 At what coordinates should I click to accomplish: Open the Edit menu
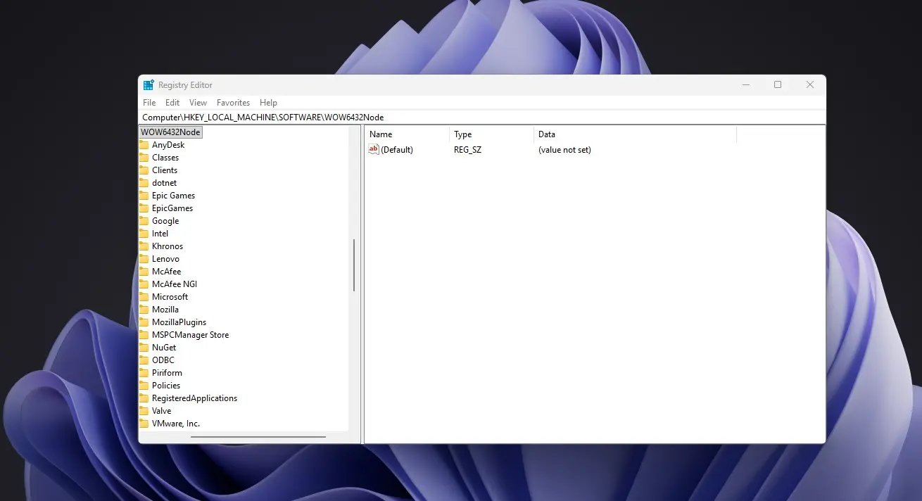172,103
